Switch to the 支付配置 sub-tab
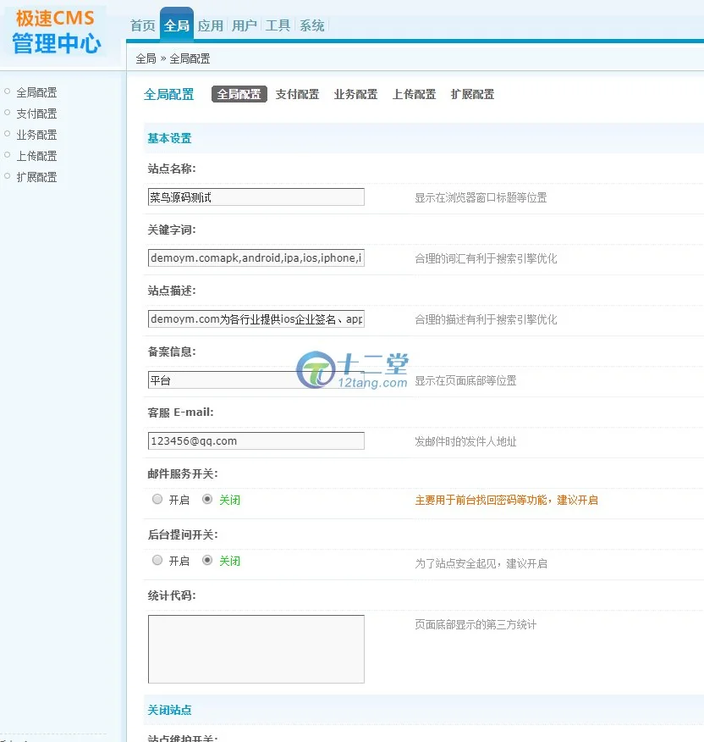The height and width of the screenshot is (742, 704). pos(297,95)
